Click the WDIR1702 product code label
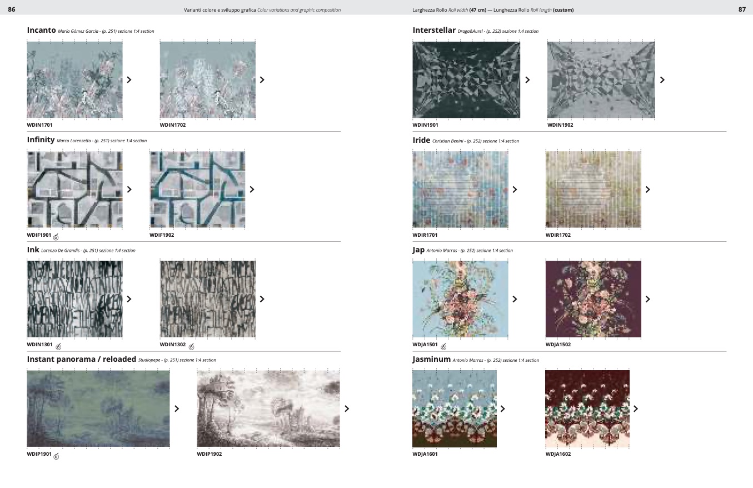753x488 pixels. pyautogui.click(x=558, y=235)
